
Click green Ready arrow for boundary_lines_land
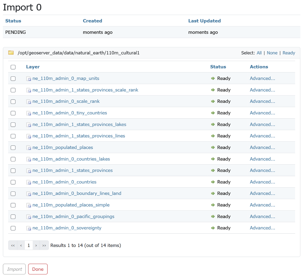tap(213, 193)
